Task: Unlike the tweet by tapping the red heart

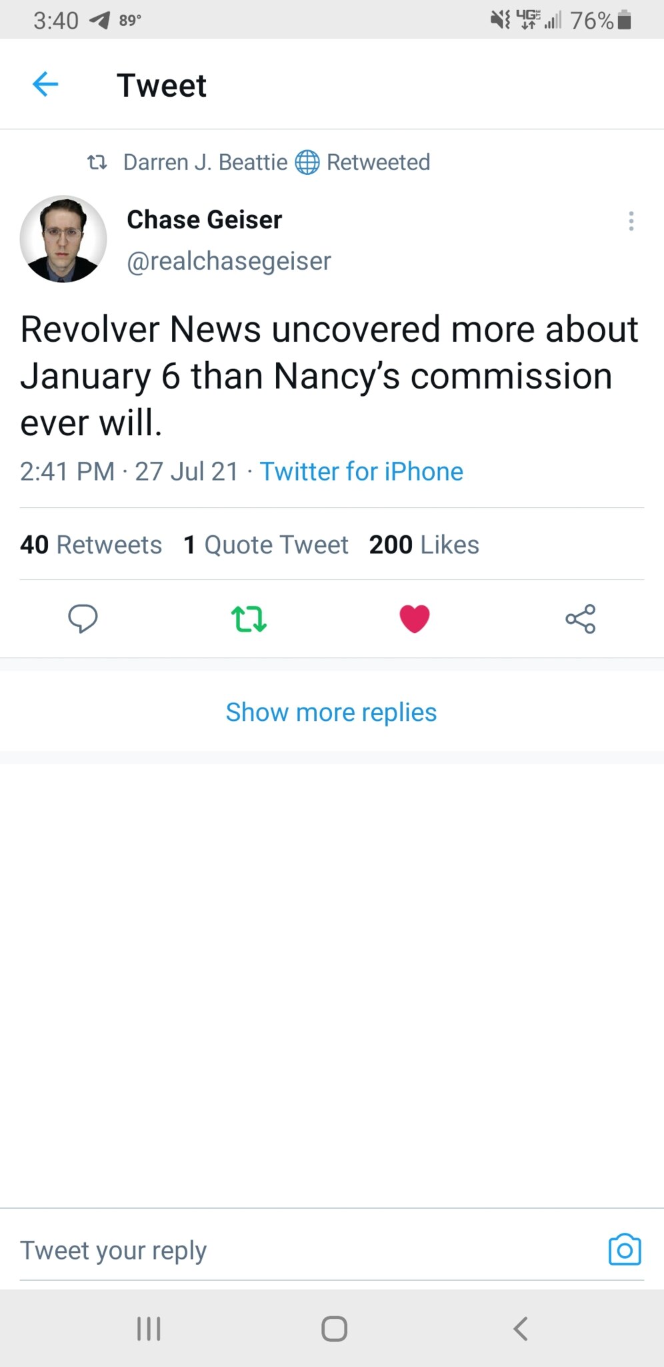Action: pos(414,618)
